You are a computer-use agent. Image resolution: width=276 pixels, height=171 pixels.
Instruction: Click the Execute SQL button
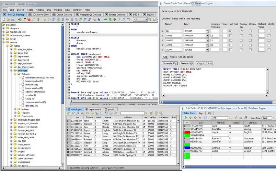click(187, 63)
